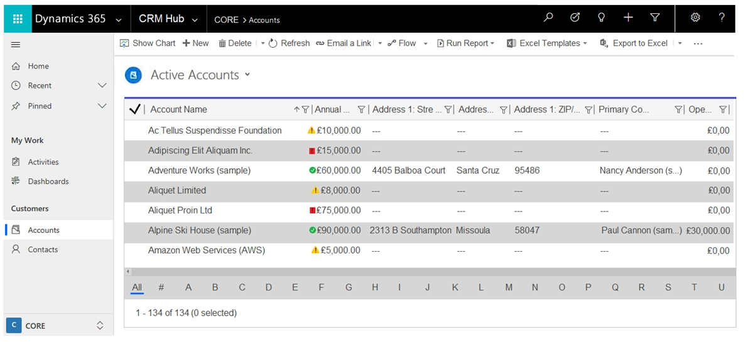This screenshot has width=748, height=342.
Task: Open the settings gear icon
Action: [x=695, y=18]
